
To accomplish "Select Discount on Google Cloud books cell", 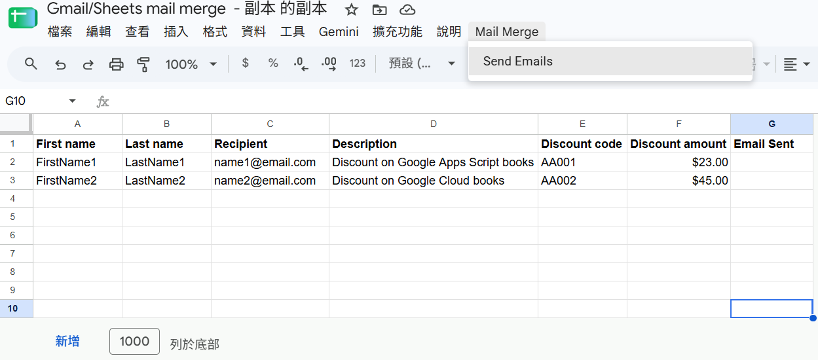I will coord(434,181).
